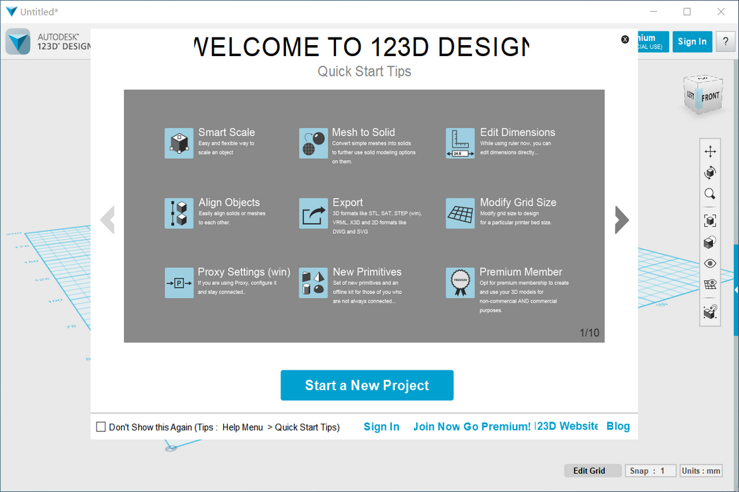Screen dimensions: 739x492
Task: Click the Align Objects title text
Action: click(x=229, y=202)
